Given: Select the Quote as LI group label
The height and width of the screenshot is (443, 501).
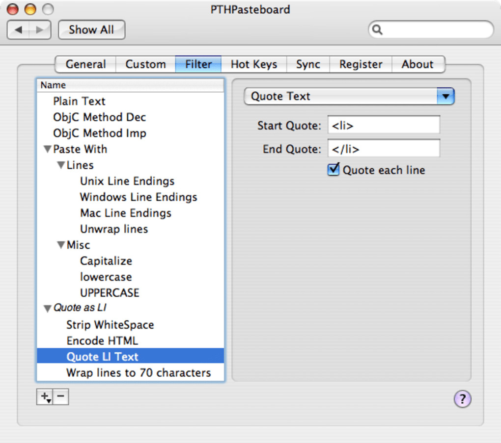Looking at the screenshot, I should (80, 308).
